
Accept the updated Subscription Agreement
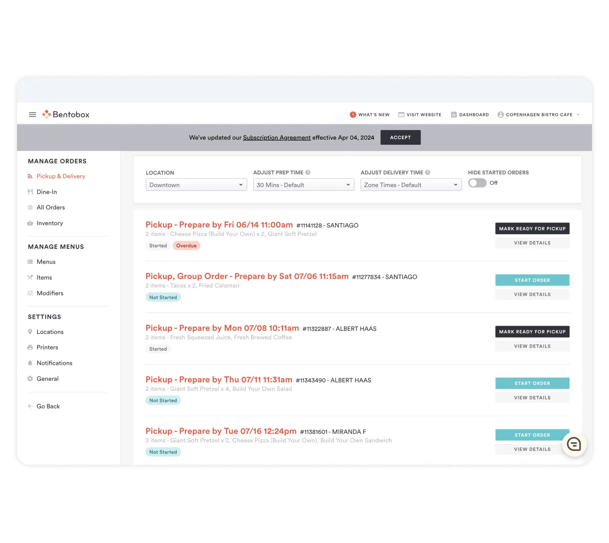401,137
